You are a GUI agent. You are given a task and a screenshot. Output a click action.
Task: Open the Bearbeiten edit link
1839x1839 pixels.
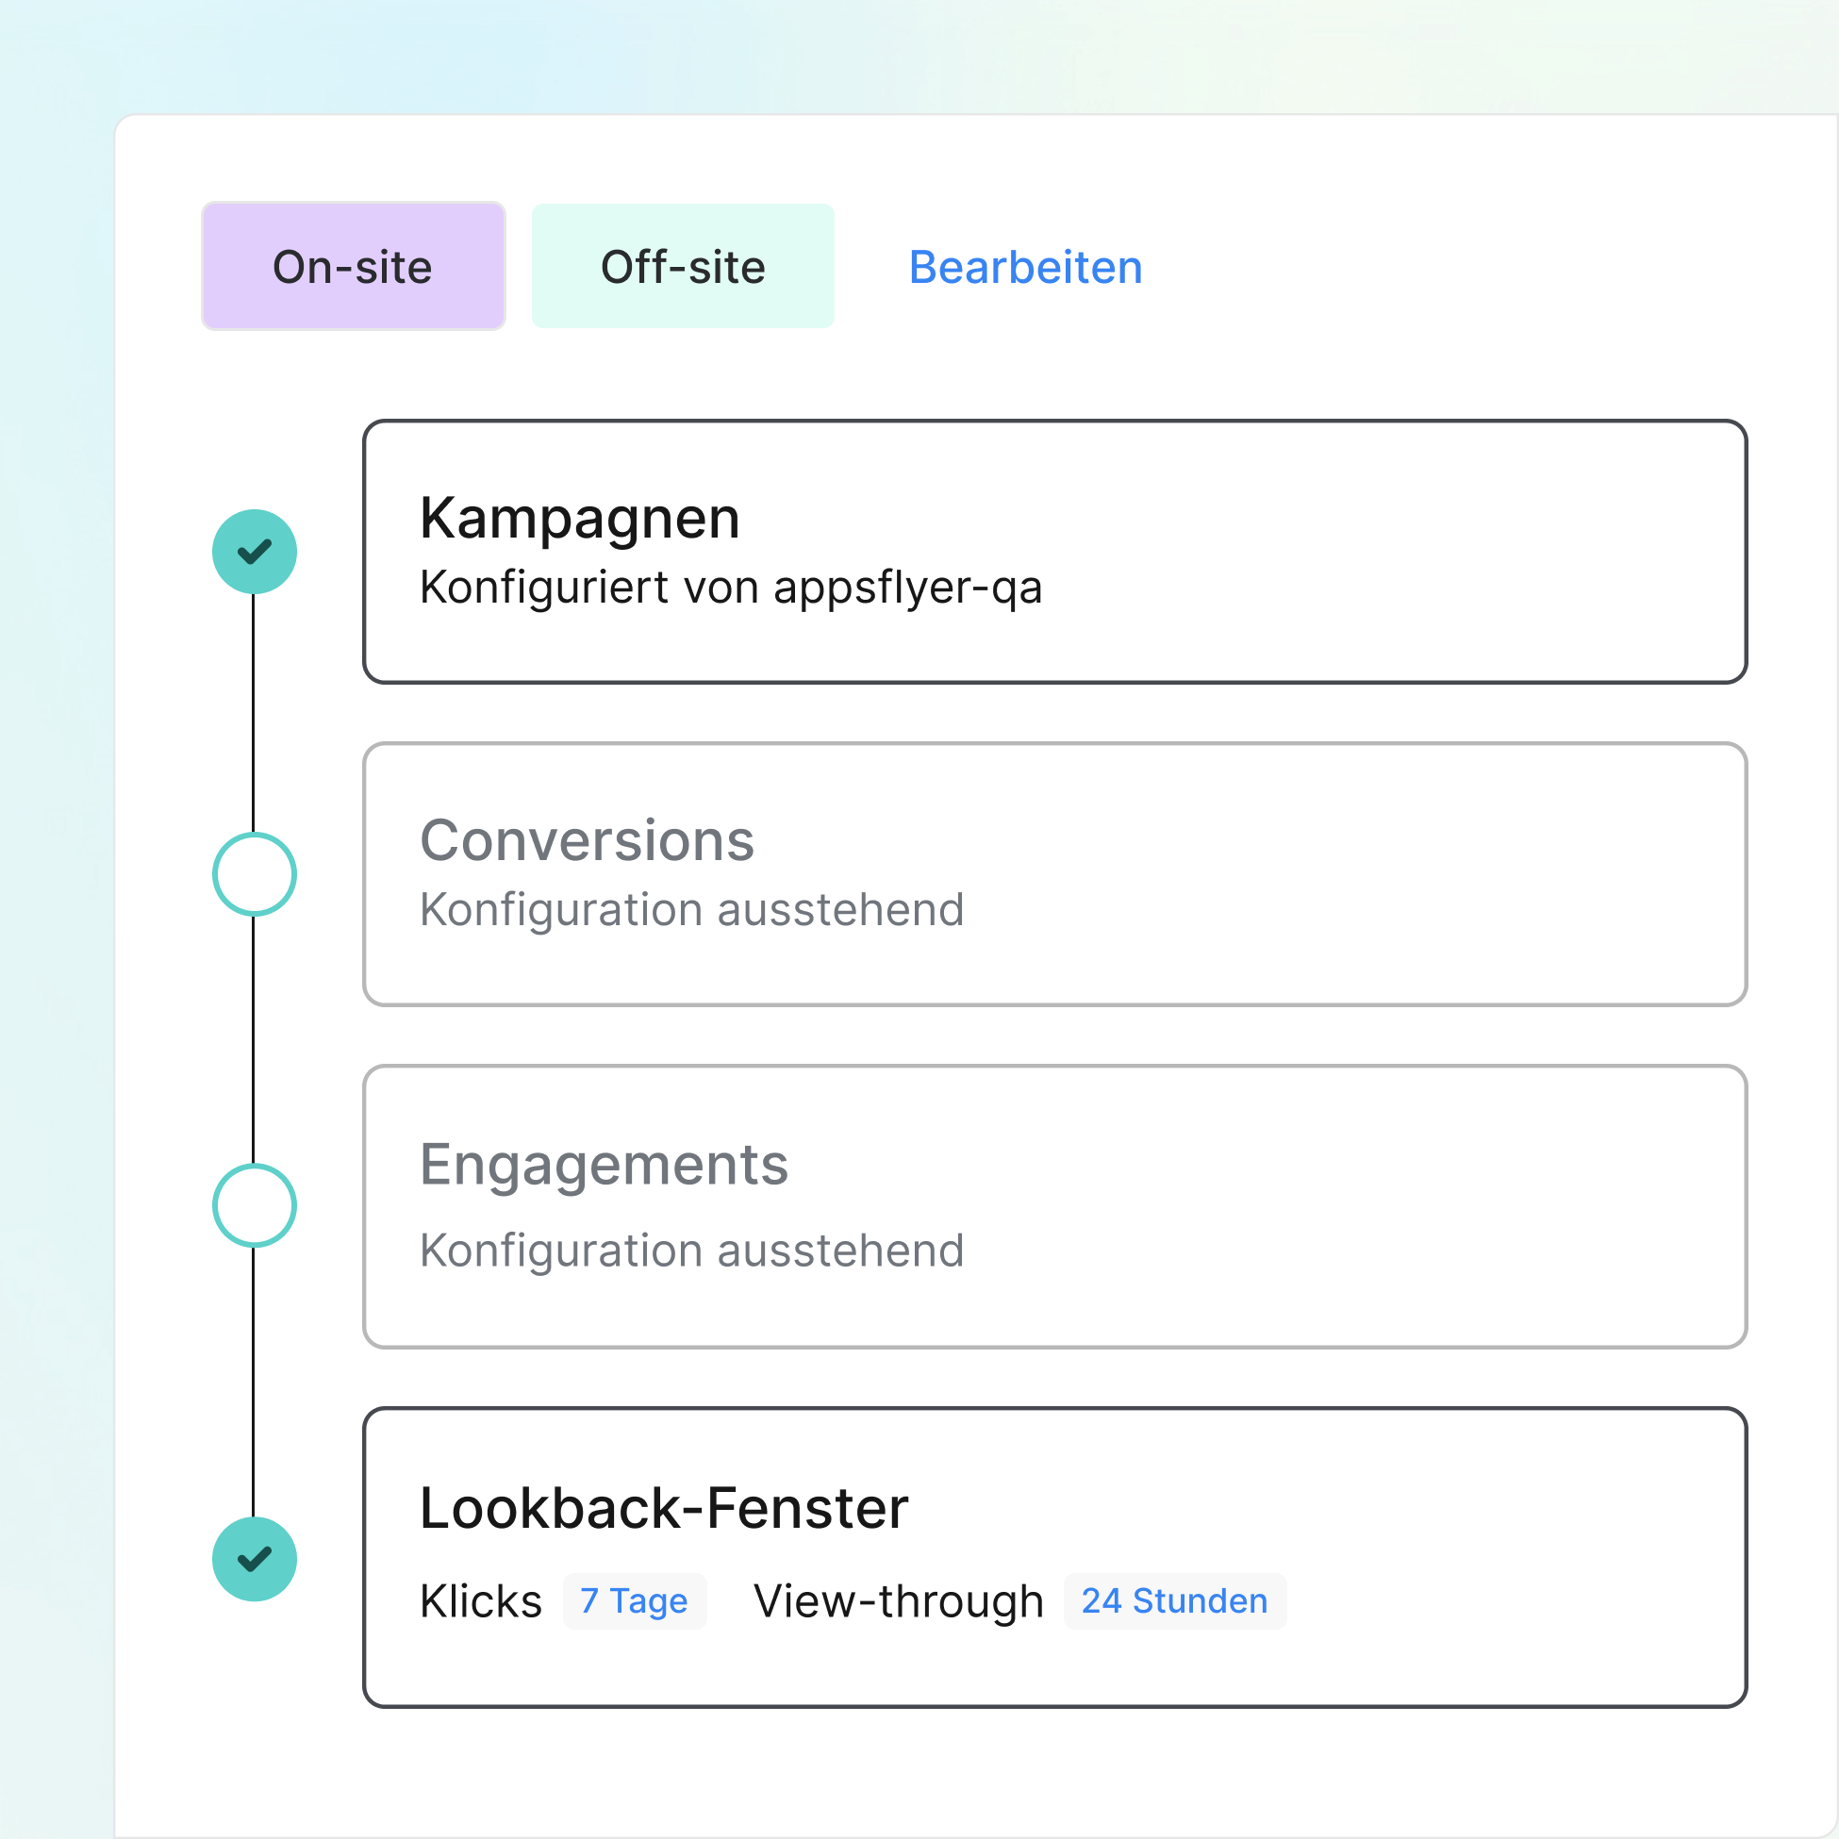click(1025, 268)
